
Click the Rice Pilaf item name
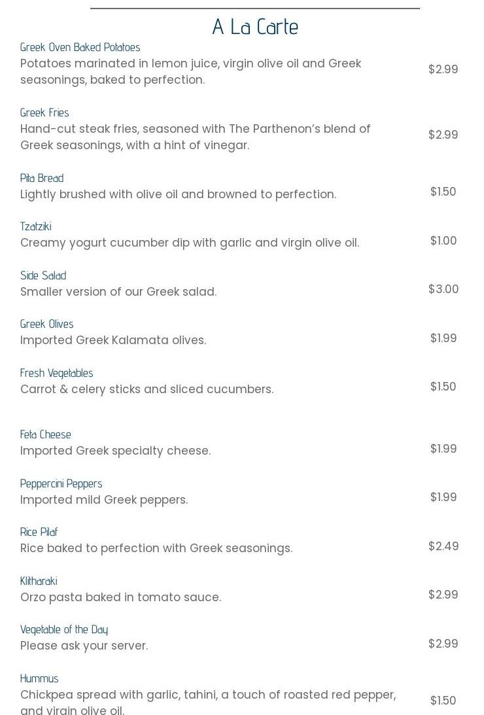(x=39, y=532)
